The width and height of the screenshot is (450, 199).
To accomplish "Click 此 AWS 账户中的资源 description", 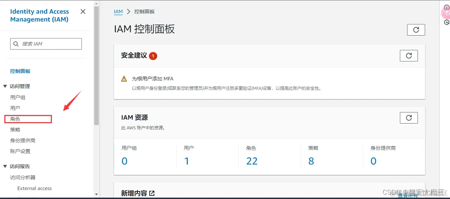I will (x=143, y=128).
